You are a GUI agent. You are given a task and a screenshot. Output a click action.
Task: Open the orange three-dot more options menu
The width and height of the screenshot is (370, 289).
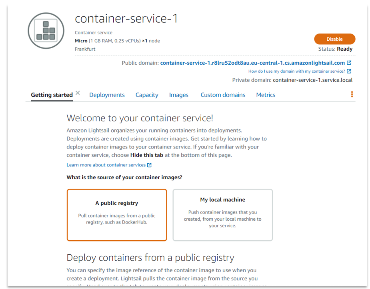point(352,94)
